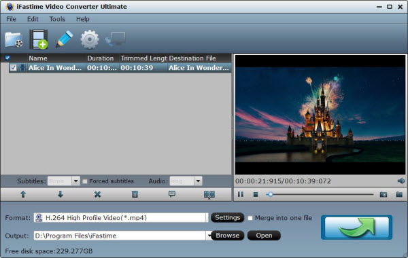Viewport: 408px width, 258px height.
Task: Expand the Audio track dropdown
Action: (x=198, y=181)
